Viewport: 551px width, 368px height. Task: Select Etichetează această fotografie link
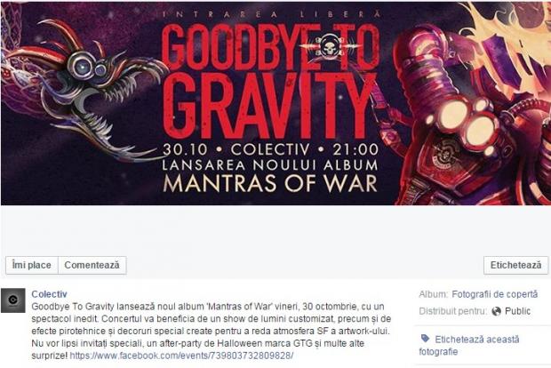(x=469, y=345)
